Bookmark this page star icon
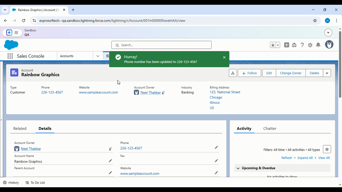The width and height of the screenshot is (342, 192). tap(315, 20)
